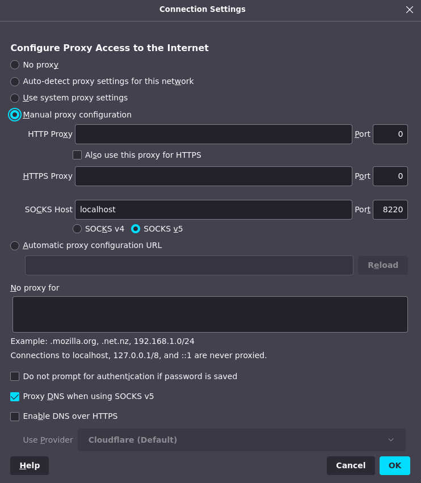This screenshot has height=483, width=421.
Task: Choose Automatic proxy configuration URL
Action: tap(14, 245)
